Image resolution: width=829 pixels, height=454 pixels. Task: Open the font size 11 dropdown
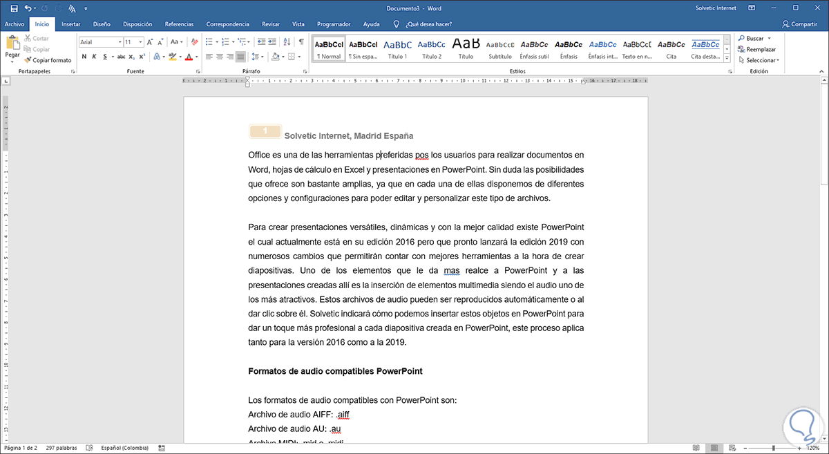(x=141, y=42)
